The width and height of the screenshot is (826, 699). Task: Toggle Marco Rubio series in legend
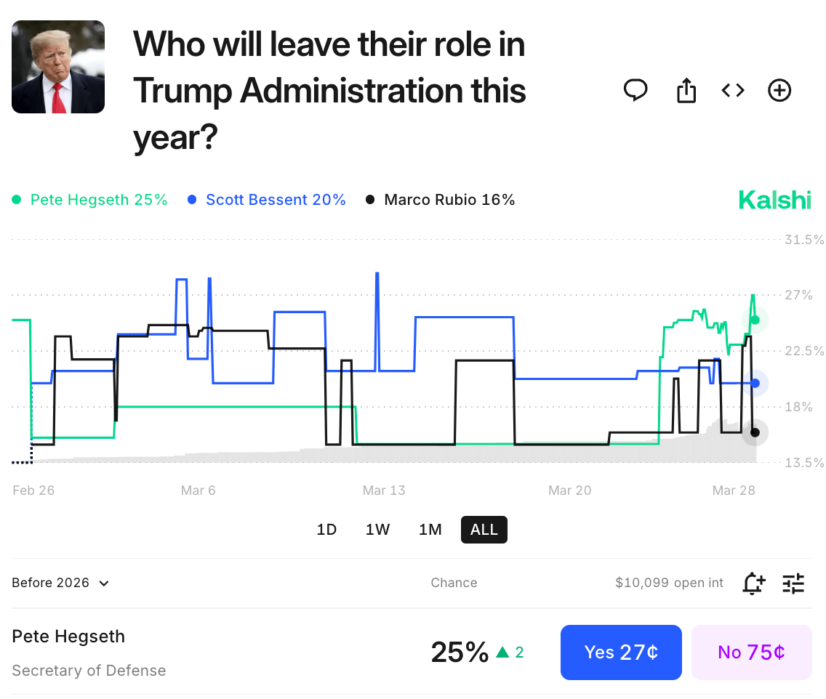pos(441,200)
